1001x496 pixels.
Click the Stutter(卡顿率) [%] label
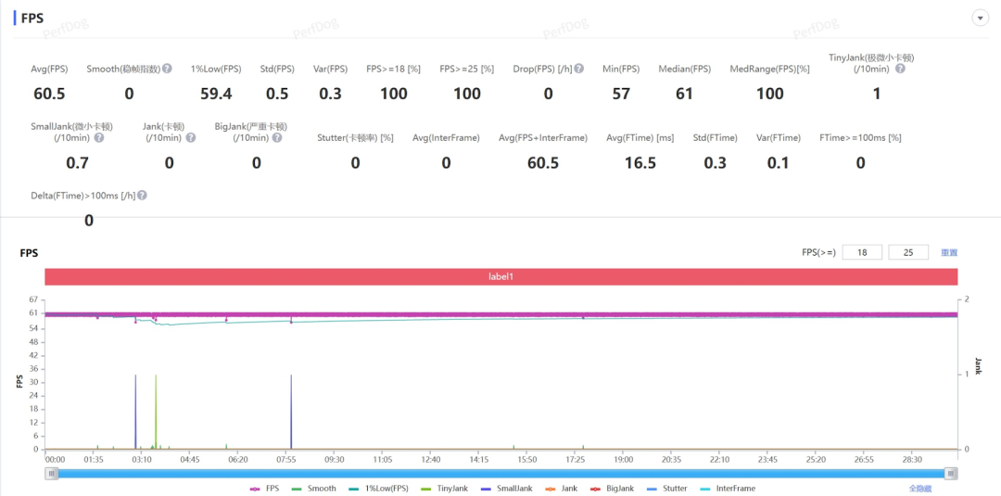click(x=355, y=138)
